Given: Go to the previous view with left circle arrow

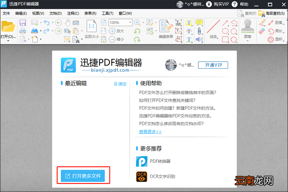Looking at the screenshot, I should tap(58, 22).
